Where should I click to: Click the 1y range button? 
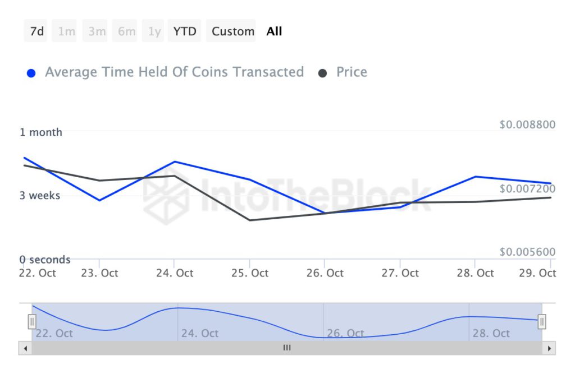coord(154,31)
